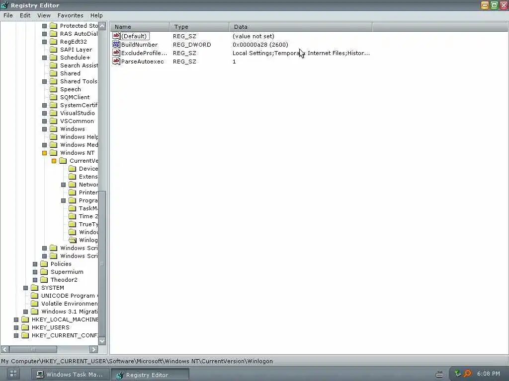Collapse the CurrentVersion key
The image size is (509, 381).
point(54,161)
